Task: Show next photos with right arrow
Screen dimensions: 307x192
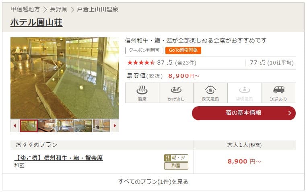Action: 115,126
